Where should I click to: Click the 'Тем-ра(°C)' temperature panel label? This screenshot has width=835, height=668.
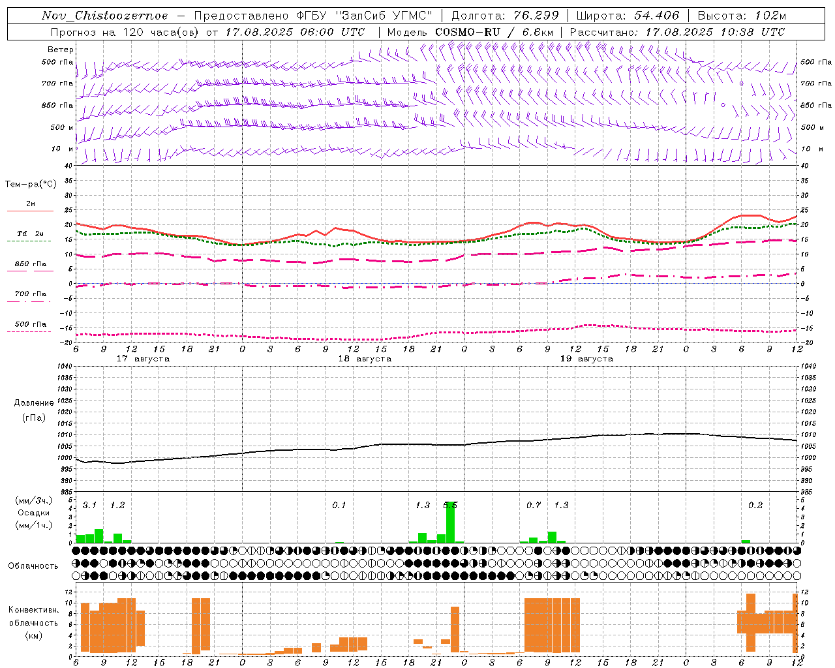pos(31,185)
